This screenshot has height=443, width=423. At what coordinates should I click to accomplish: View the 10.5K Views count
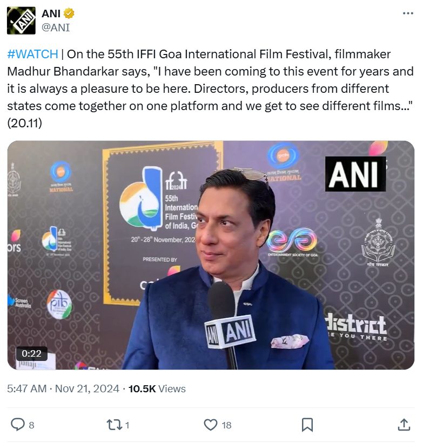157,389
